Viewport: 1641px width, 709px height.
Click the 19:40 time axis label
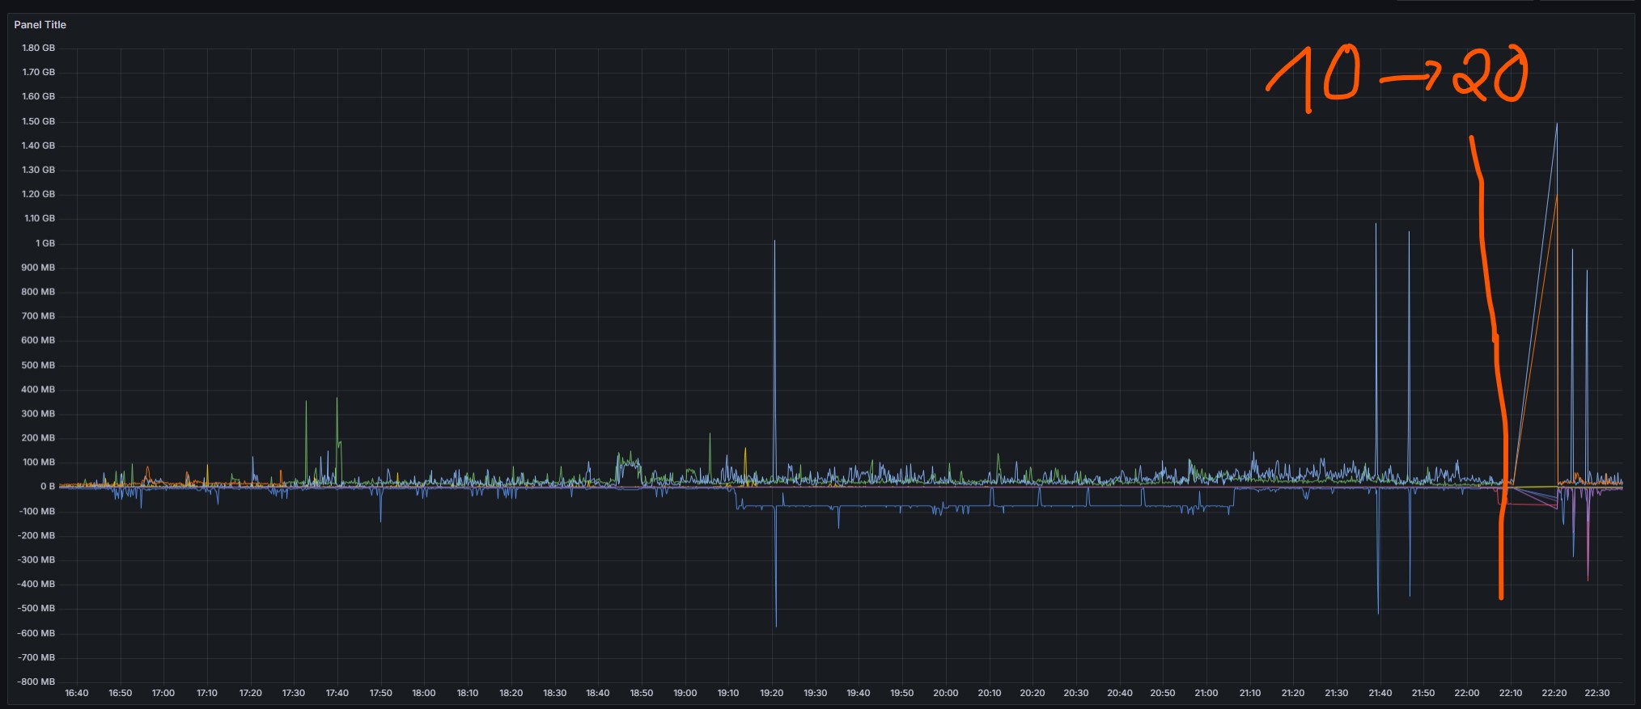(859, 694)
